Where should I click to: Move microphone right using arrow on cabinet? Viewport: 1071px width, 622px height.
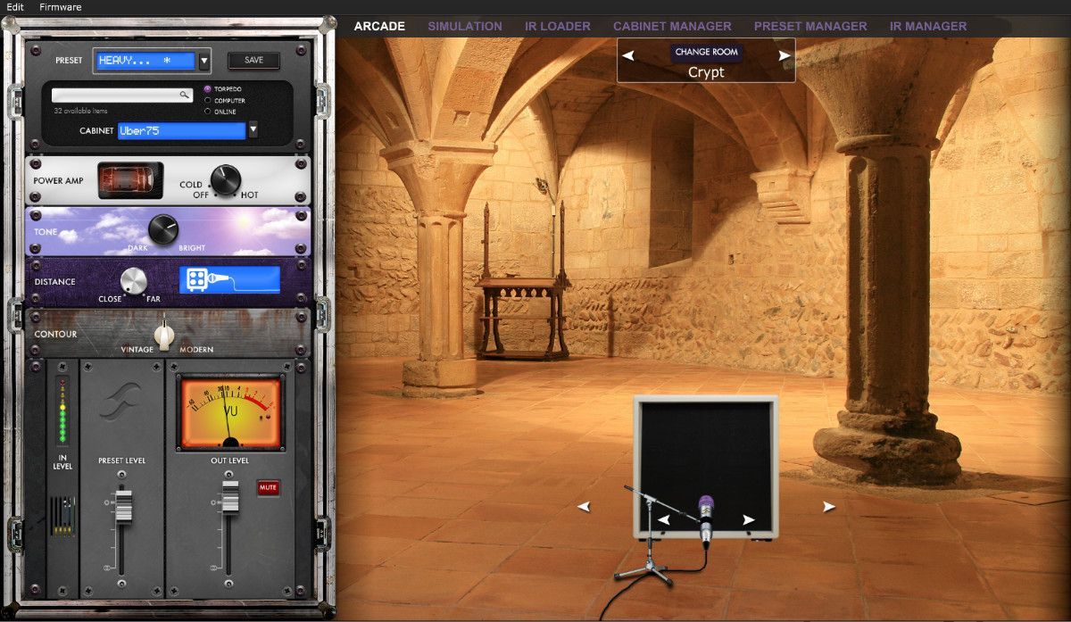click(749, 519)
